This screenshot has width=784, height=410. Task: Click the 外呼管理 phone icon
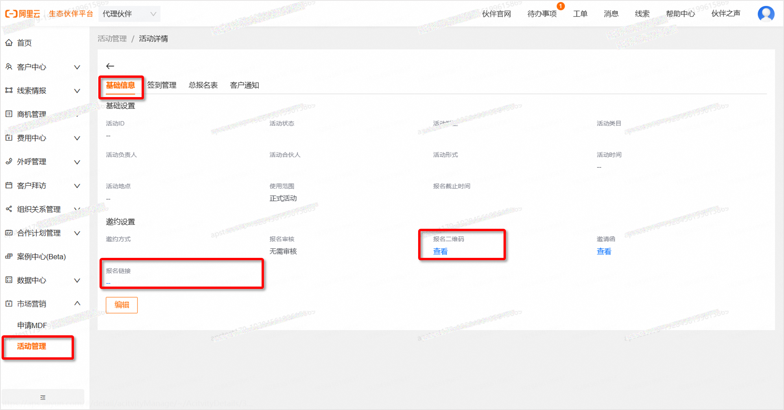point(9,162)
